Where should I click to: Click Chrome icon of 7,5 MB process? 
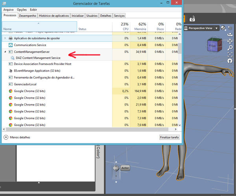point(11,111)
